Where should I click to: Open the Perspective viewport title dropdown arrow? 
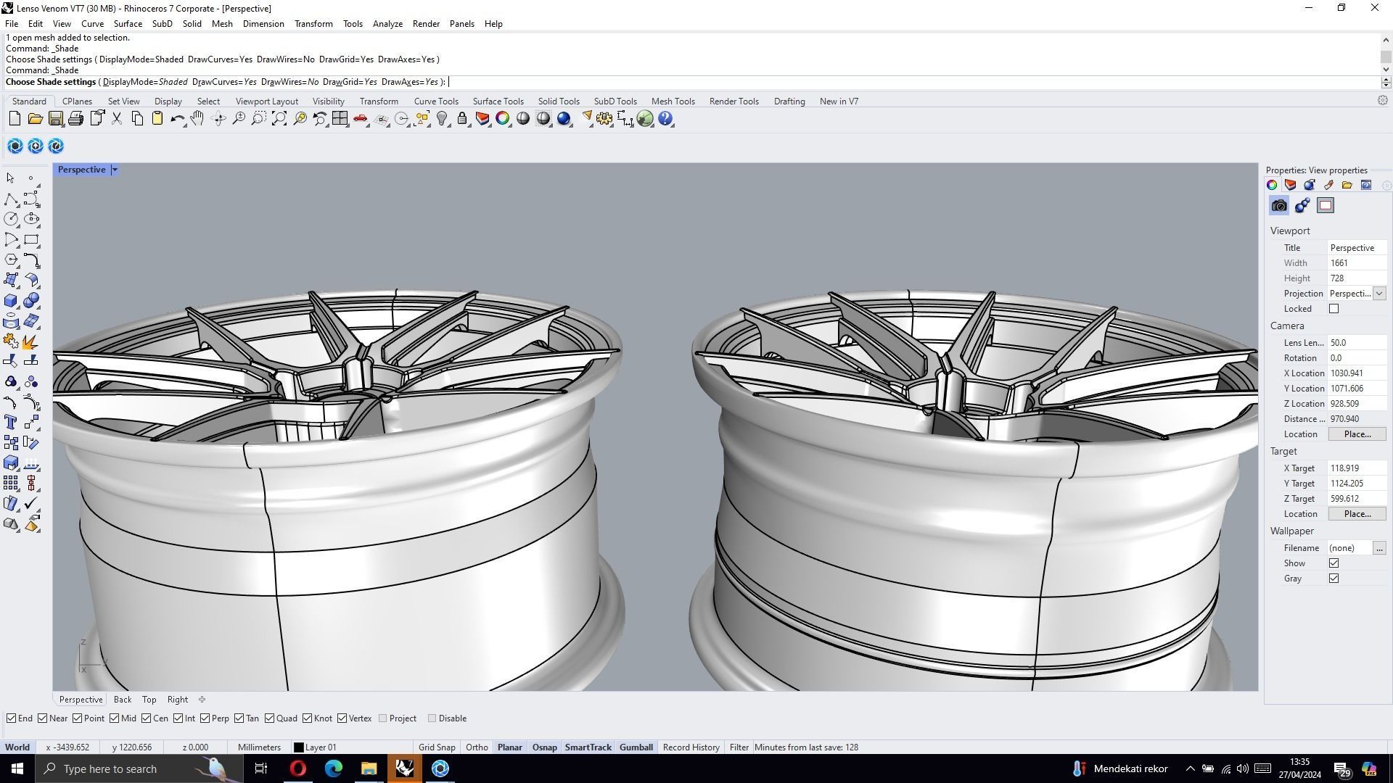pos(115,170)
